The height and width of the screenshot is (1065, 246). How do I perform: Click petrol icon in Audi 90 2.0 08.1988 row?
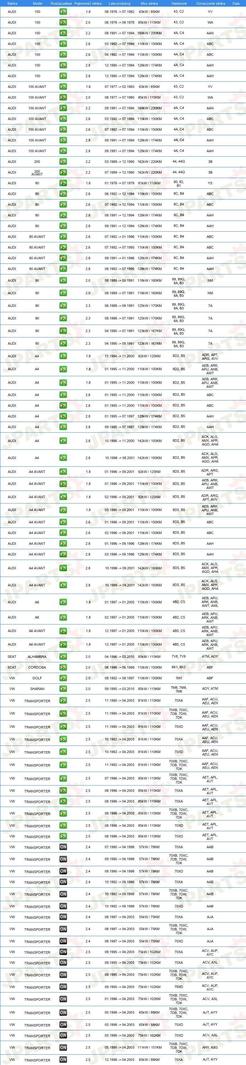(x=63, y=280)
